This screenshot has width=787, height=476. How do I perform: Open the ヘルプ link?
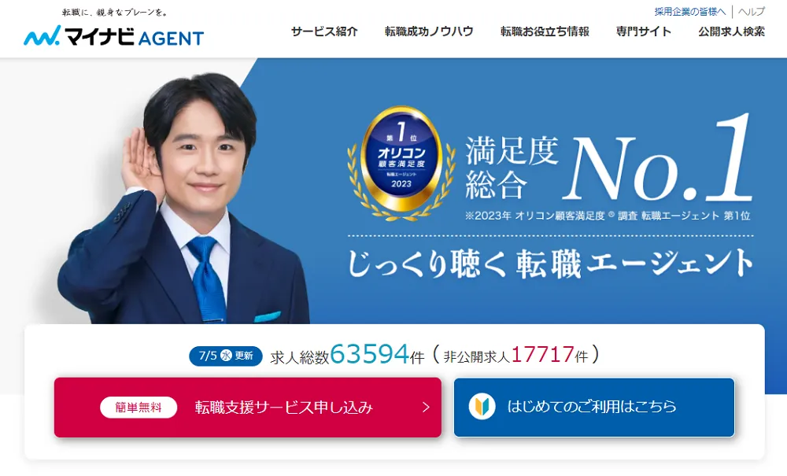point(752,11)
